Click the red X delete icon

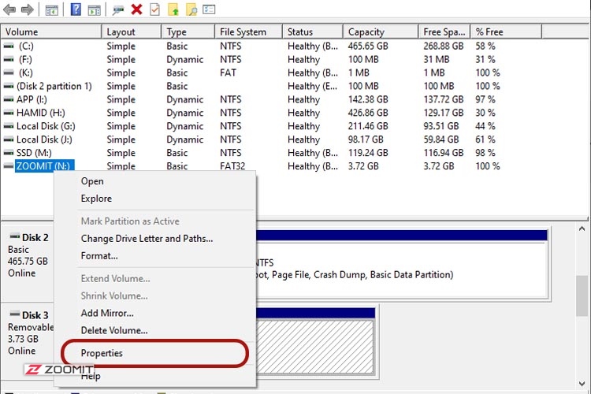136,10
